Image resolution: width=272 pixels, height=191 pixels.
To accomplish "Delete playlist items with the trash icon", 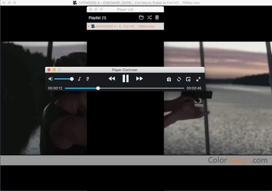I will pyautogui.click(x=157, y=17).
